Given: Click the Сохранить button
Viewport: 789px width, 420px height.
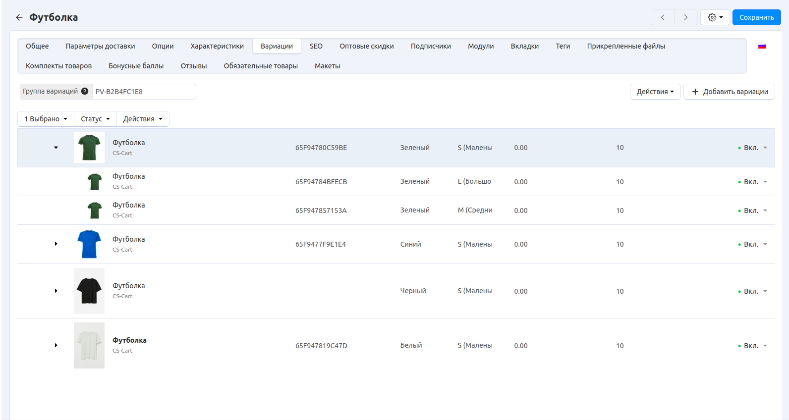Looking at the screenshot, I should (x=756, y=17).
